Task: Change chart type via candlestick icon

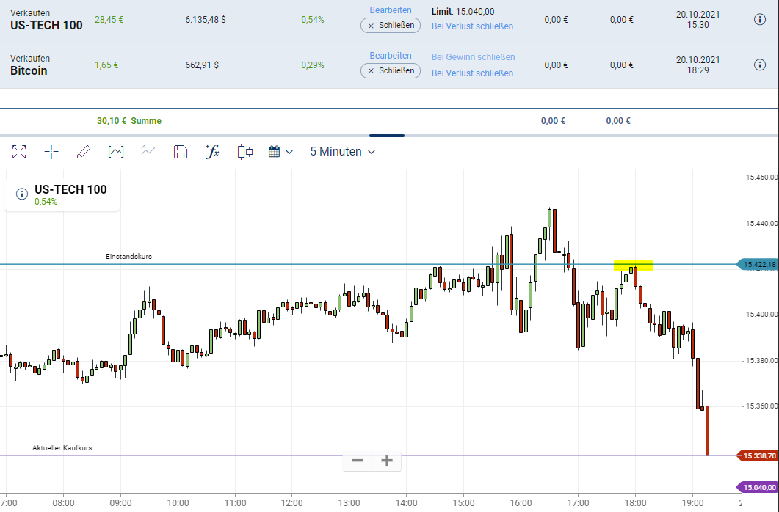Action: click(244, 152)
